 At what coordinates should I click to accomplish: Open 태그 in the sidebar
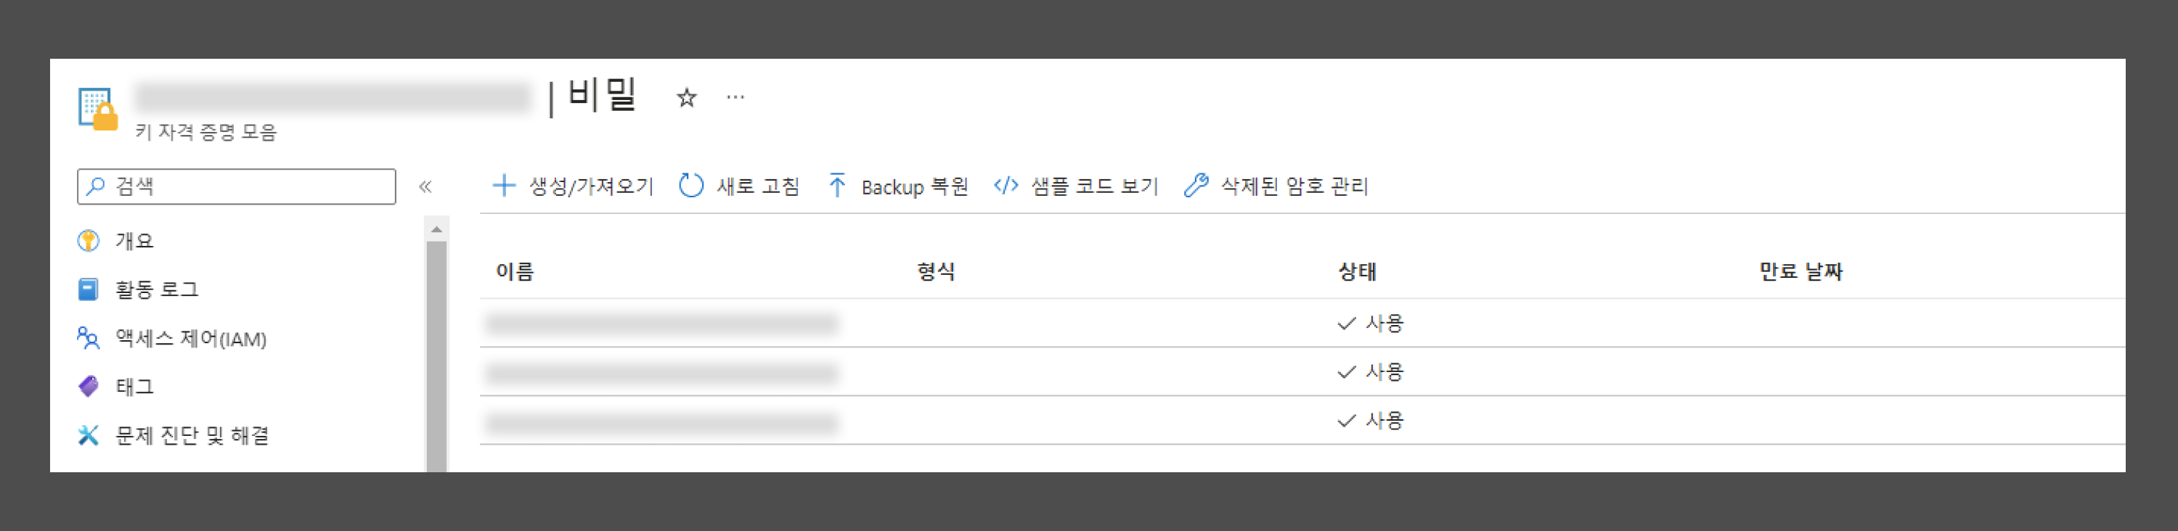click(x=134, y=387)
